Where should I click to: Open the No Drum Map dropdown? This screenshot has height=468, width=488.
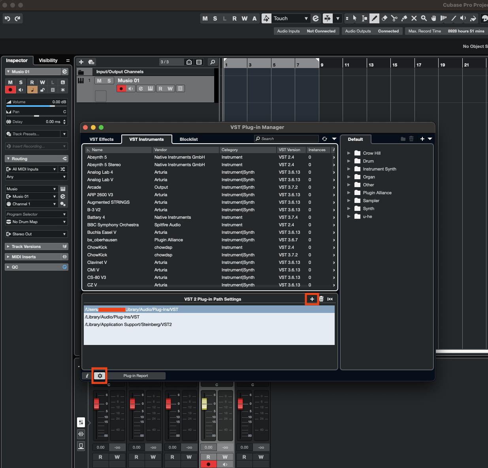[x=36, y=222]
